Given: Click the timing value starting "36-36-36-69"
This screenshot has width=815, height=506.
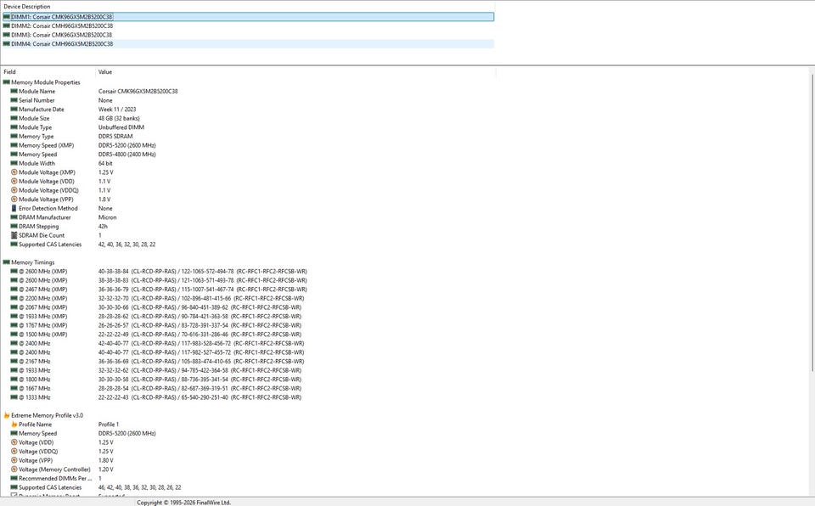Looking at the screenshot, I should click(x=201, y=362).
